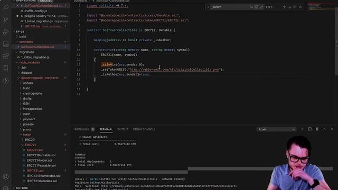Toggle Match Case in find widget
Viewport: 338px width, 190px height.
pyautogui.click(x=251, y=7)
